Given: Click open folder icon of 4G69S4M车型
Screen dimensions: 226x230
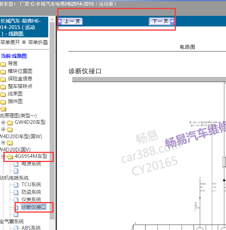Looking at the screenshot, I should pyautogui.click(x=10, y=157).
